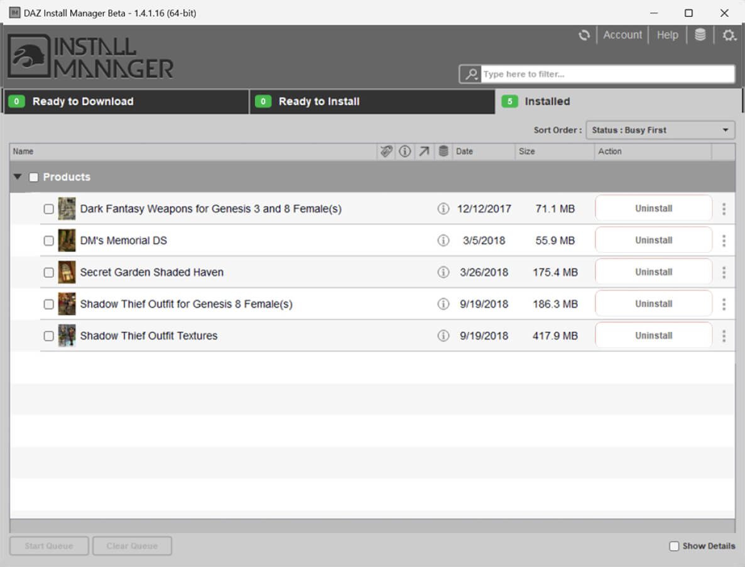Image resolution: width=745 pixels, height=567 pixels.
Task: Uninstall Shadow Thief Outfit Textures
Action: click(x=654, y=336)
